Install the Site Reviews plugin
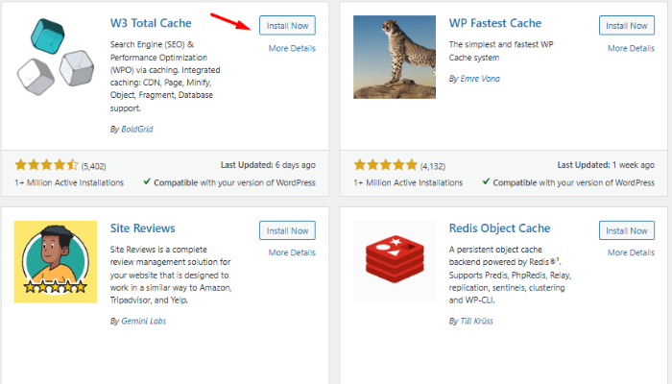Screen dimensions: 672x384 pyautogui.click(x=287, y=230)
